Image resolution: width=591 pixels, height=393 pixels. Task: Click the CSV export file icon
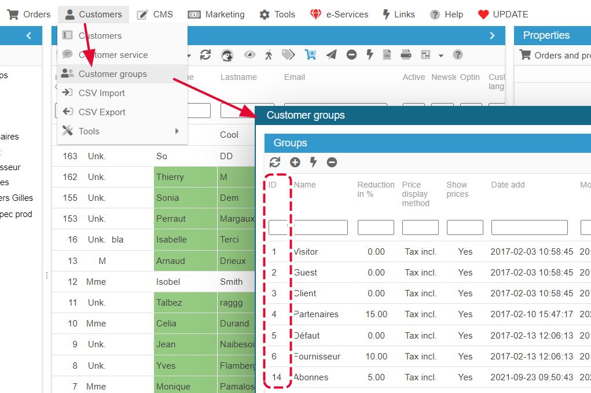(387, 55)
